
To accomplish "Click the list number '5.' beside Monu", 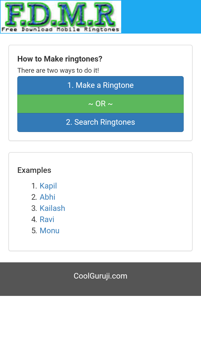I will 34,231.
